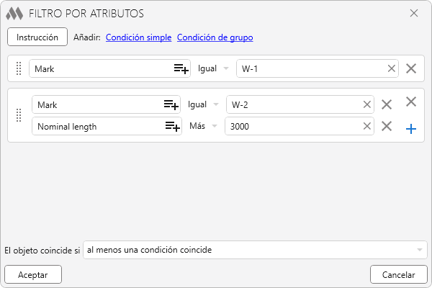Screen dimensions: 432x288
Task: Open the Igual operator dropdown for W-1
Action: click(214, 68)
